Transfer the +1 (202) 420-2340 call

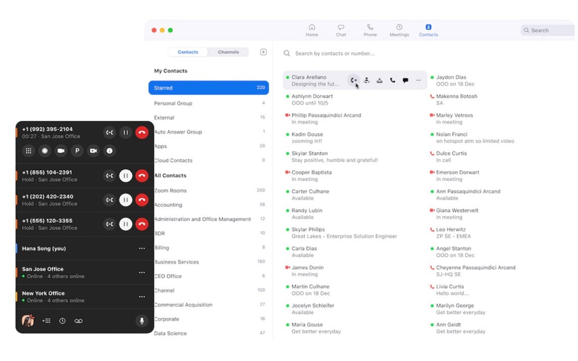coord(109,200)
